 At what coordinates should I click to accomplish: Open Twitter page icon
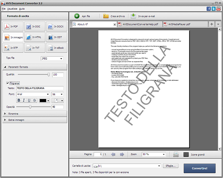click(x=214, y=9)
